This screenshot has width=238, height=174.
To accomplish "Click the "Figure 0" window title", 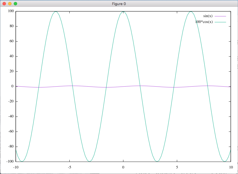I will (x=119, y=4).
